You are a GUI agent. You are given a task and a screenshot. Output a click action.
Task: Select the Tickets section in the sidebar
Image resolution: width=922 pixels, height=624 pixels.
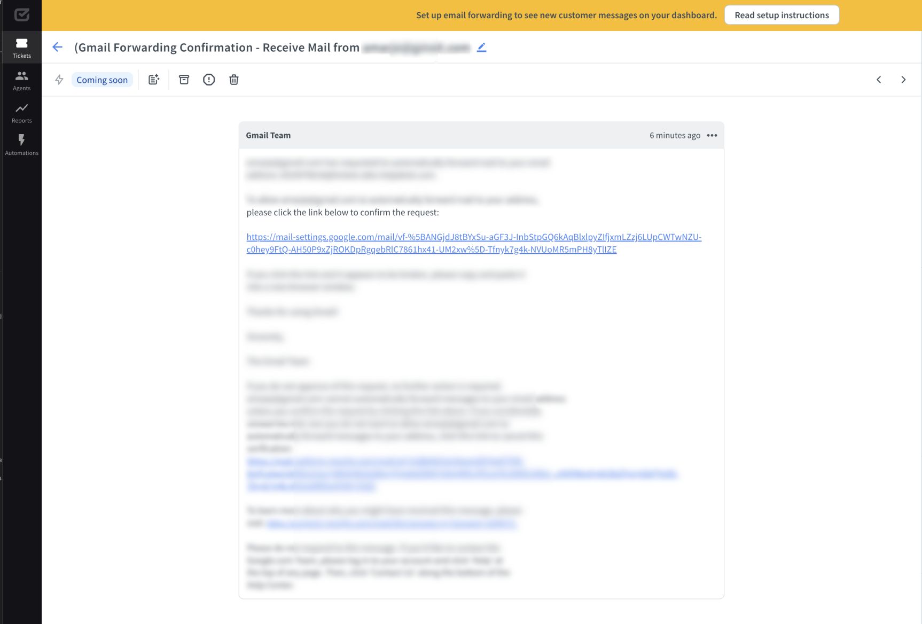21,47
